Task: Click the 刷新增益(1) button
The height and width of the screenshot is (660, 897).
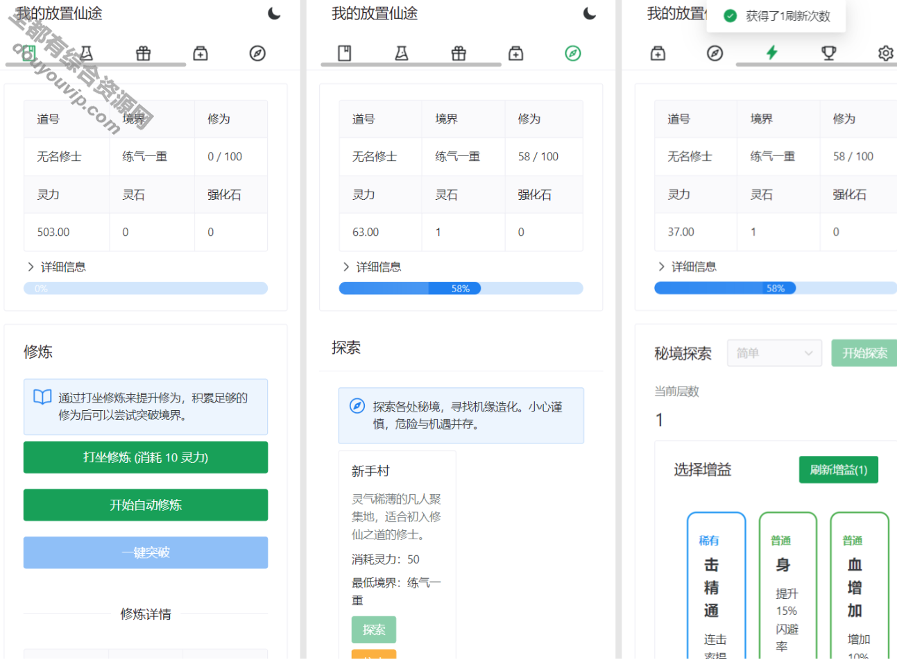Action: [839, 470]
